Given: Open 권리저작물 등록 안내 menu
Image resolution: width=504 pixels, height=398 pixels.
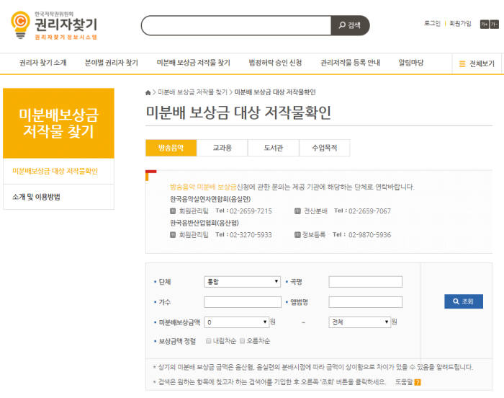Looking at the screenshot, I should 350,63.
